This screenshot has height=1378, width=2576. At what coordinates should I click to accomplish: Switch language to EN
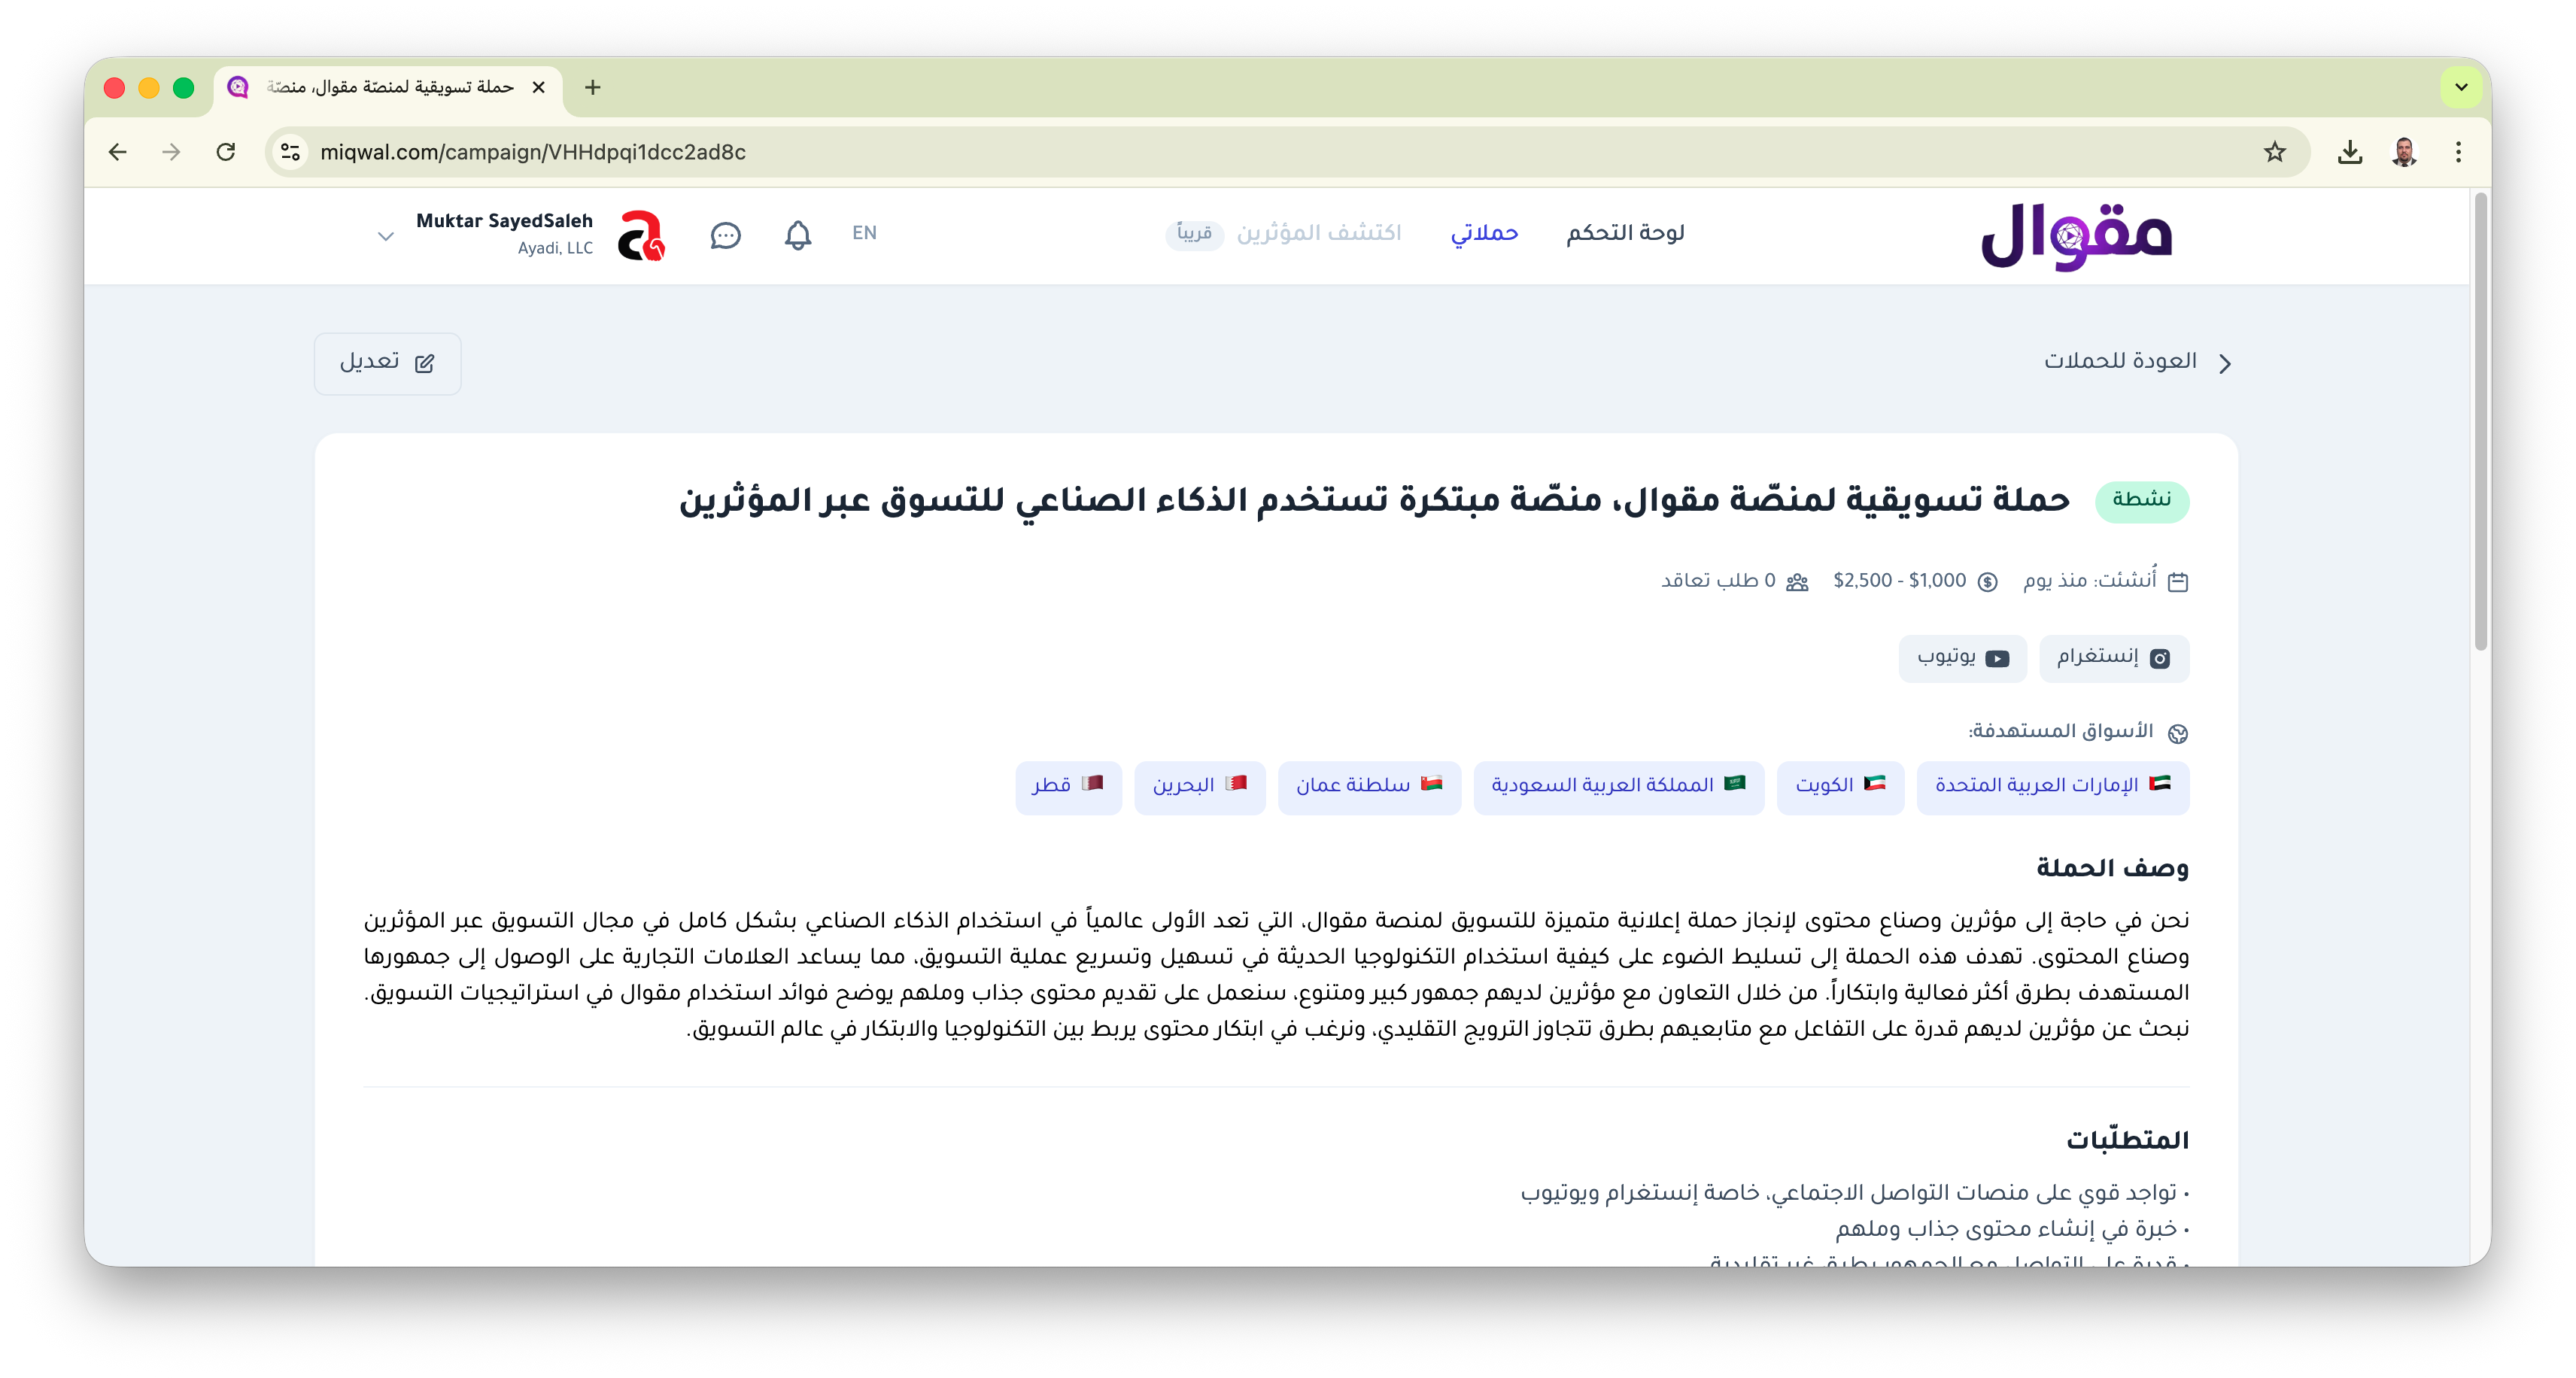tap(864, 233)
